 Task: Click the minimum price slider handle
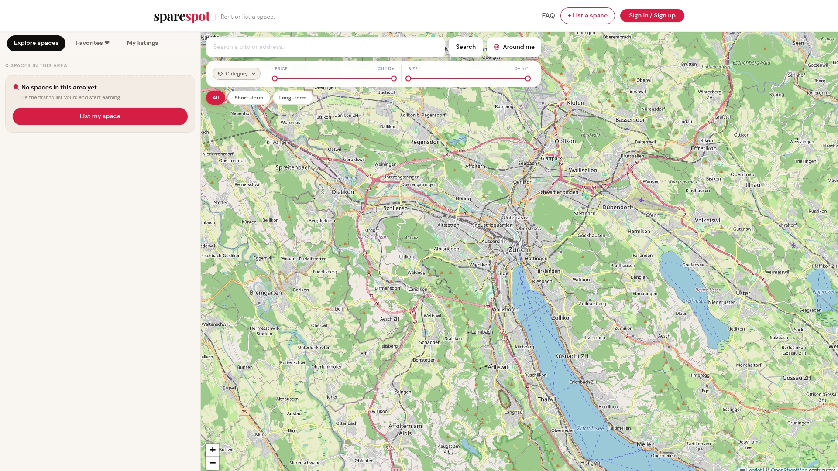[275, 78]
